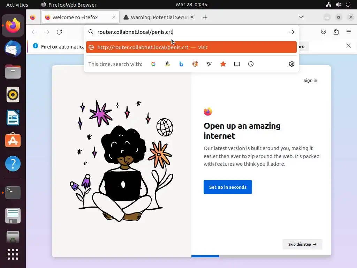This screenshot has width=357, height=268.
Task: Open the Extensions puzzle icon
Action: point(336,32)
